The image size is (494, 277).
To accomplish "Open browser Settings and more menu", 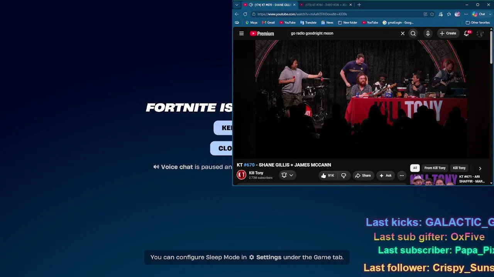I will pos(466,14).
